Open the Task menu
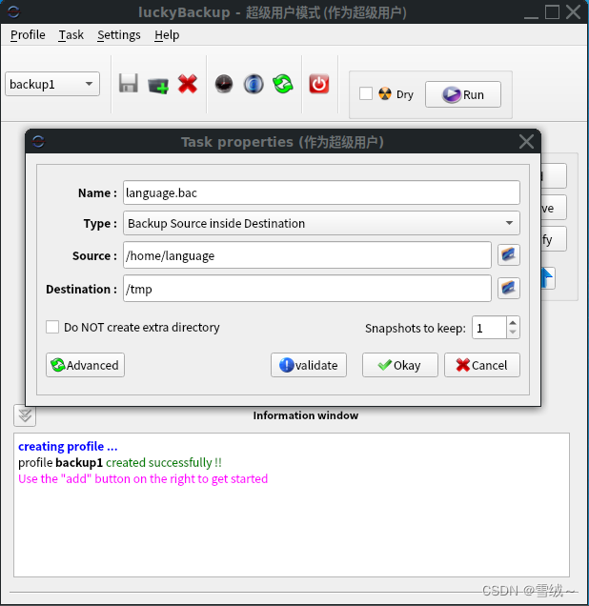Viewport: 589px width, 606px height. (x=71, y=35)
